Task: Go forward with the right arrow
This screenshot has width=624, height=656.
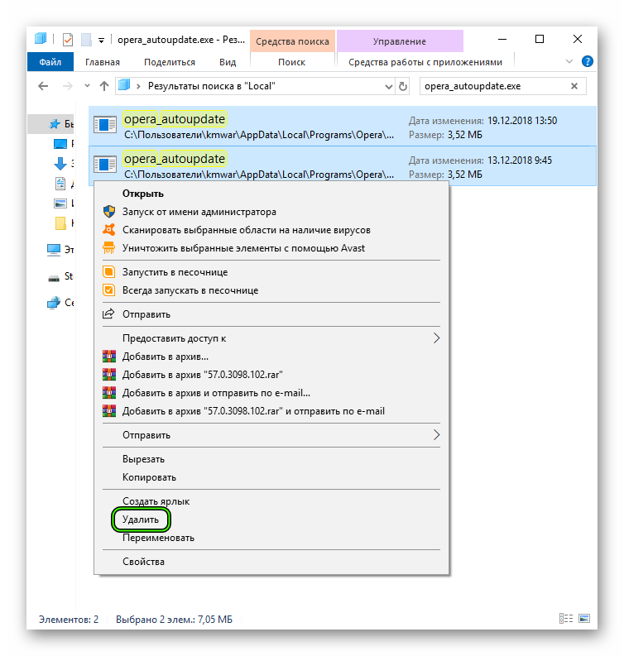Action: [67, 86]
